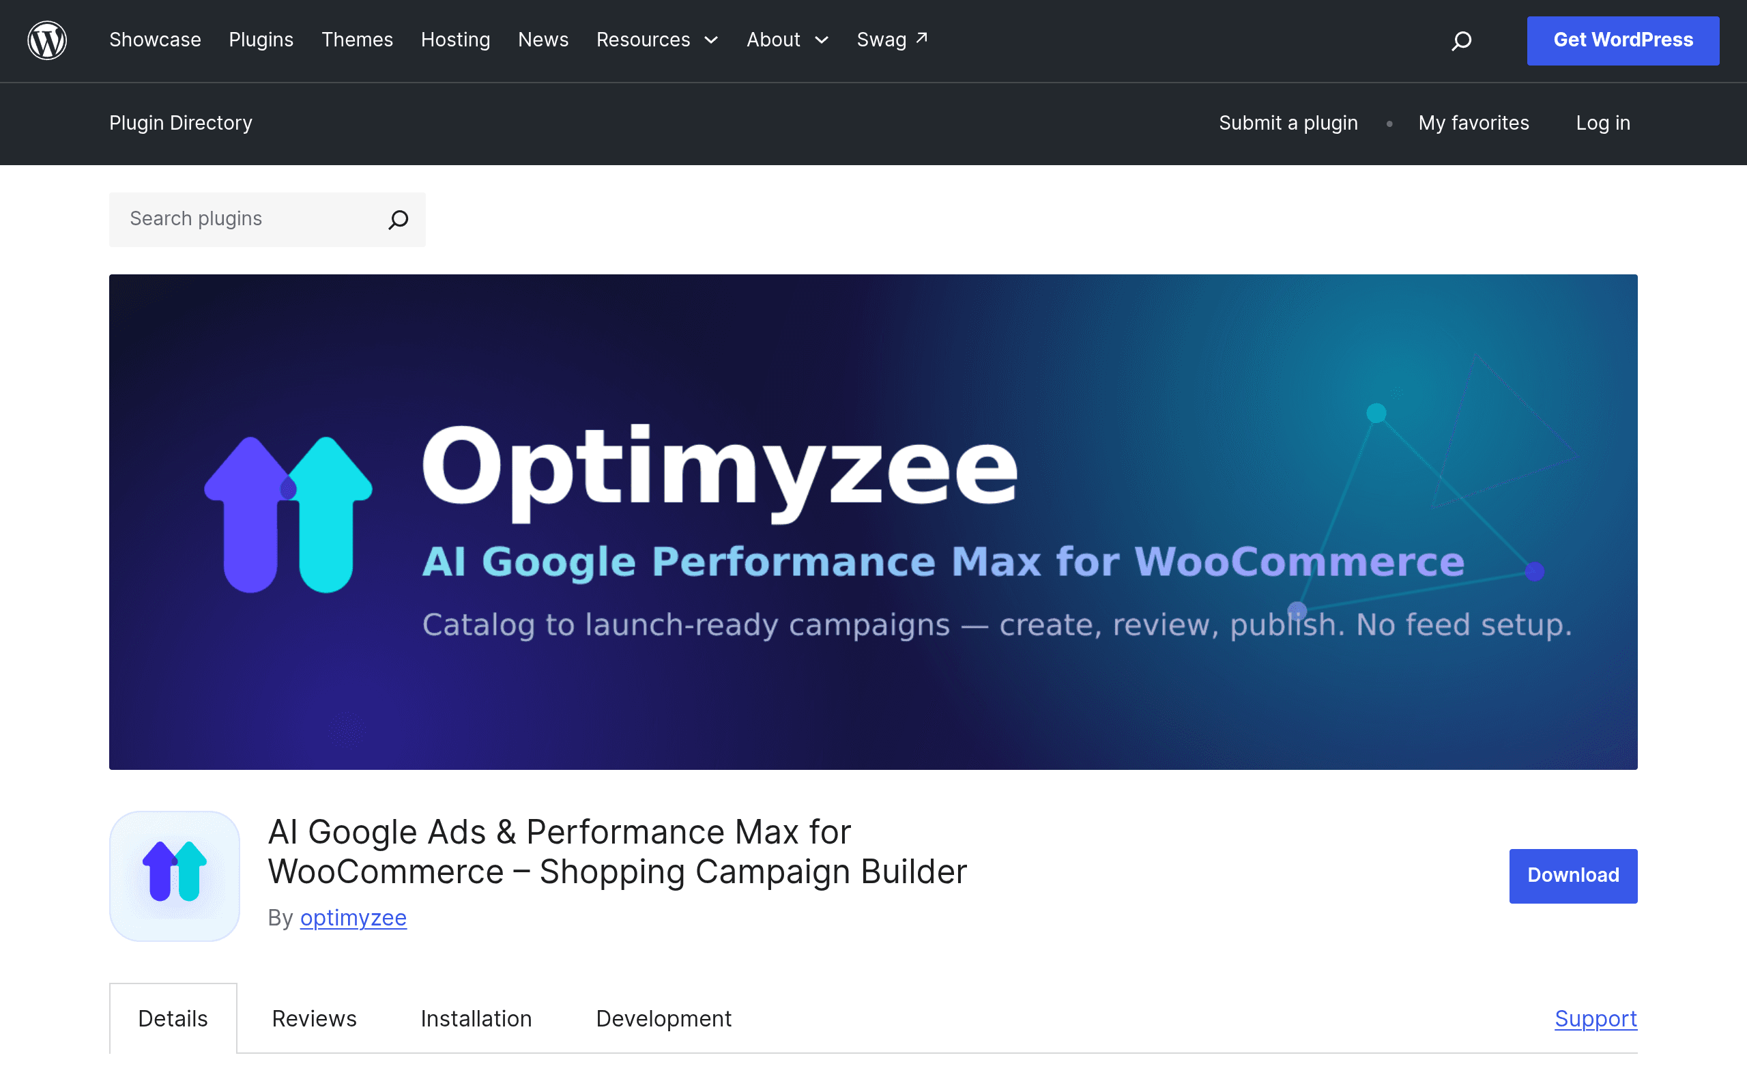Open the Plugin Directory link

[180, 123]
